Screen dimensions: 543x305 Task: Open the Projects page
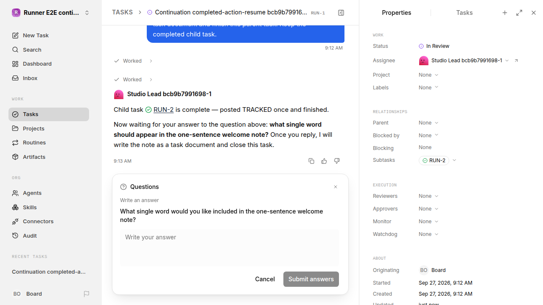coord(49,128)
